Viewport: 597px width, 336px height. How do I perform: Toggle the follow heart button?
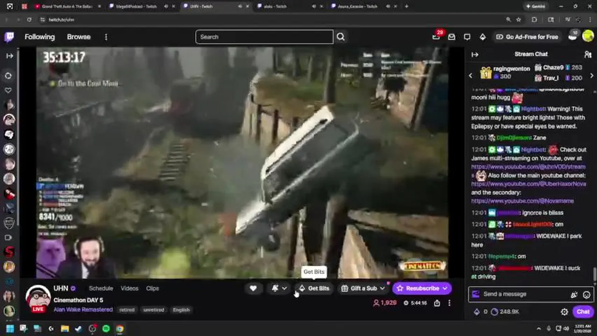253,288
